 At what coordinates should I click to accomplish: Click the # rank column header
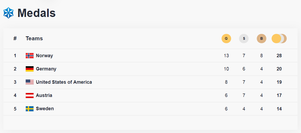tap(15, 38)
